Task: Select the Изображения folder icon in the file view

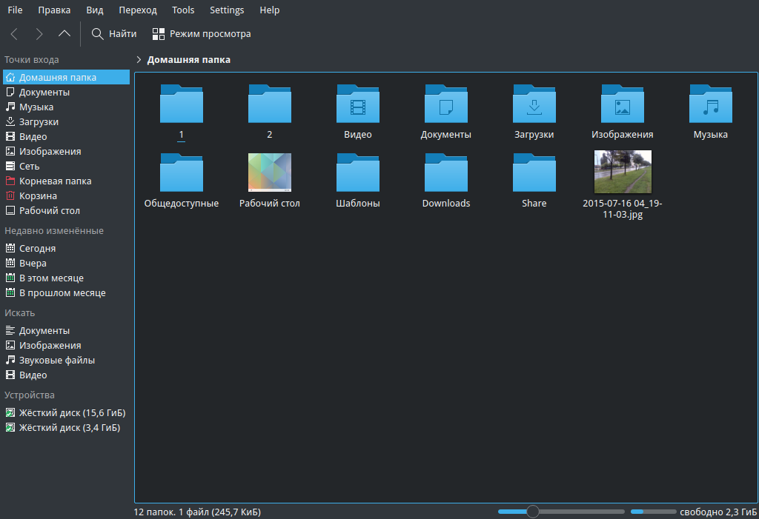Action: point(623,104)
